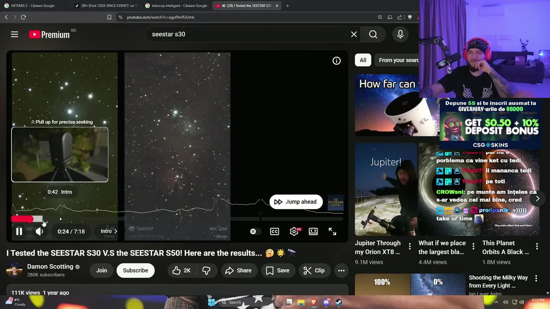Share the video
Image resolution: width=550 pixels, height=309 pixels.
238,270
